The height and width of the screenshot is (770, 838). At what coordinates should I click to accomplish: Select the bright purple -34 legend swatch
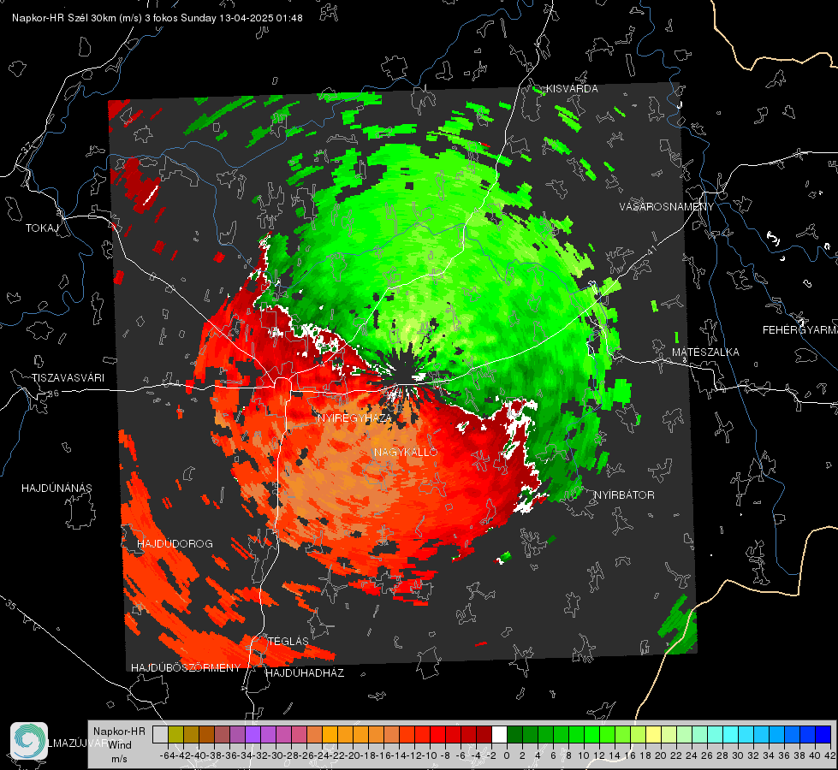253,734
